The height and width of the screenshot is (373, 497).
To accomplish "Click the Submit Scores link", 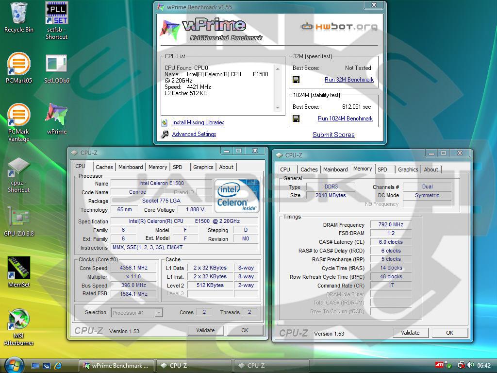I will 333,135.
